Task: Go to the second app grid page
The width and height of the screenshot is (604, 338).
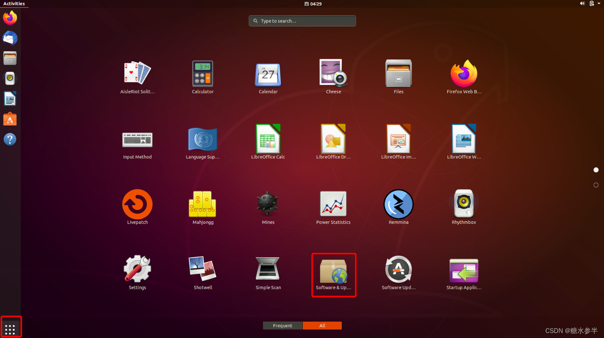Action: pyautogui.click(x=596, y=185)
